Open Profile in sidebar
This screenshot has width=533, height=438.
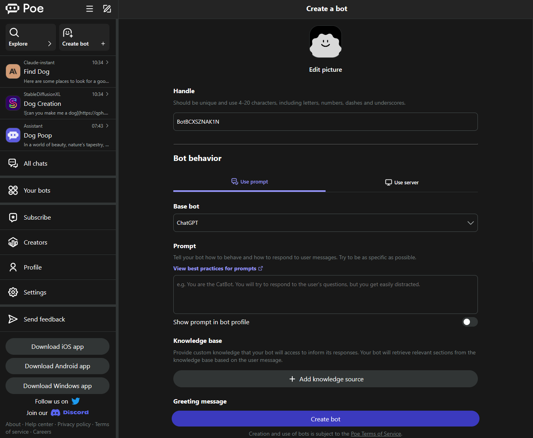(x=58, y=267)
